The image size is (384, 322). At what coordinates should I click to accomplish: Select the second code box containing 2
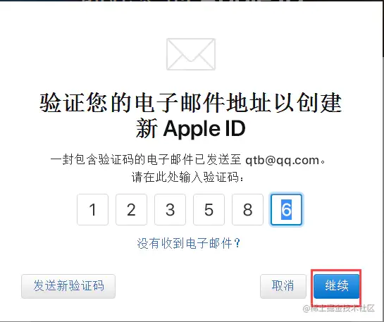pyautogui.click(x=131, y=209)
